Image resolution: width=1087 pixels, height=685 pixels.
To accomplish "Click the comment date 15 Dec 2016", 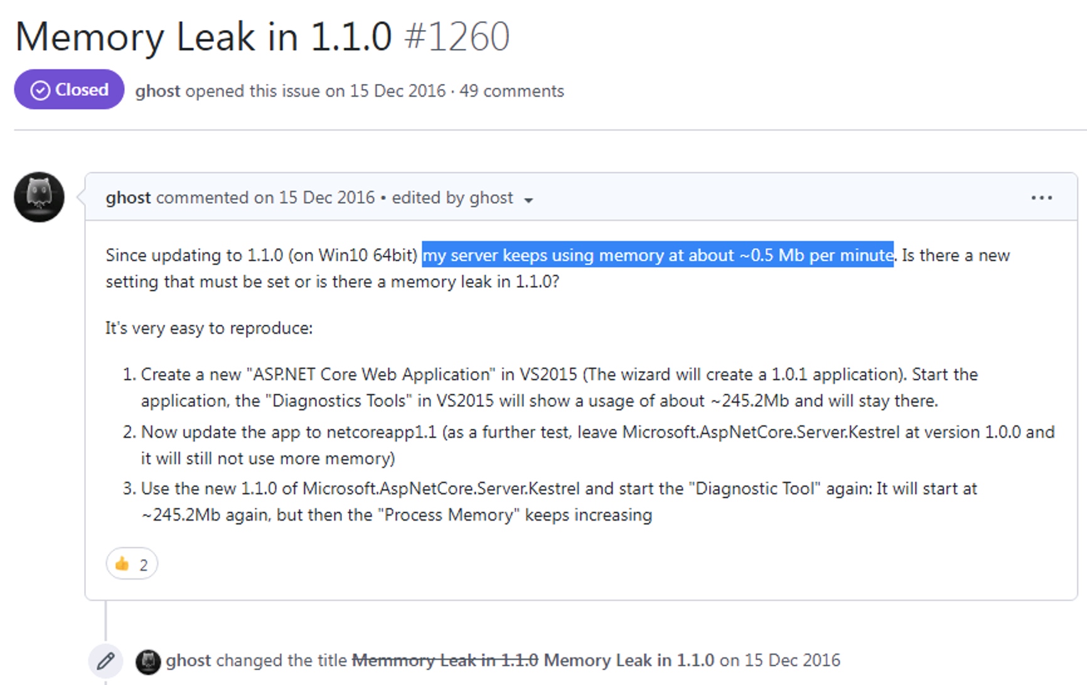I will [x=326, y=198].
